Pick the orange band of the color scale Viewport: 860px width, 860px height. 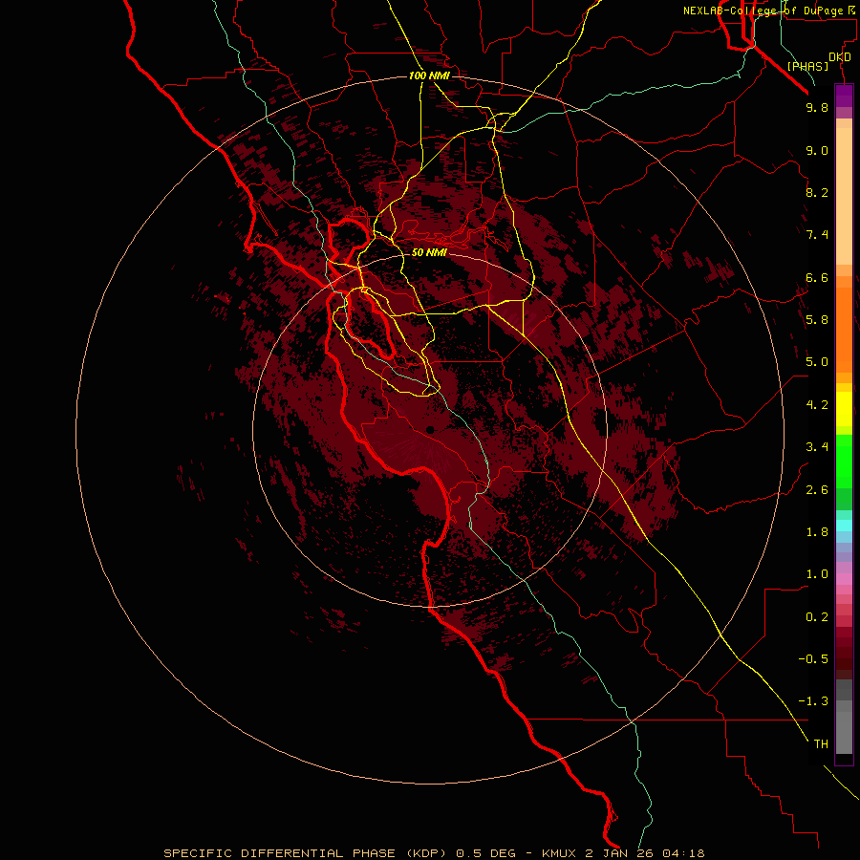click(x=844, y=331)
